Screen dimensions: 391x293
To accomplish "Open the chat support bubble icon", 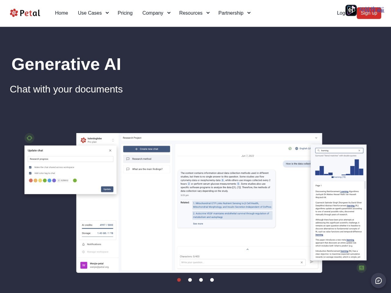I will pos(378,280).
